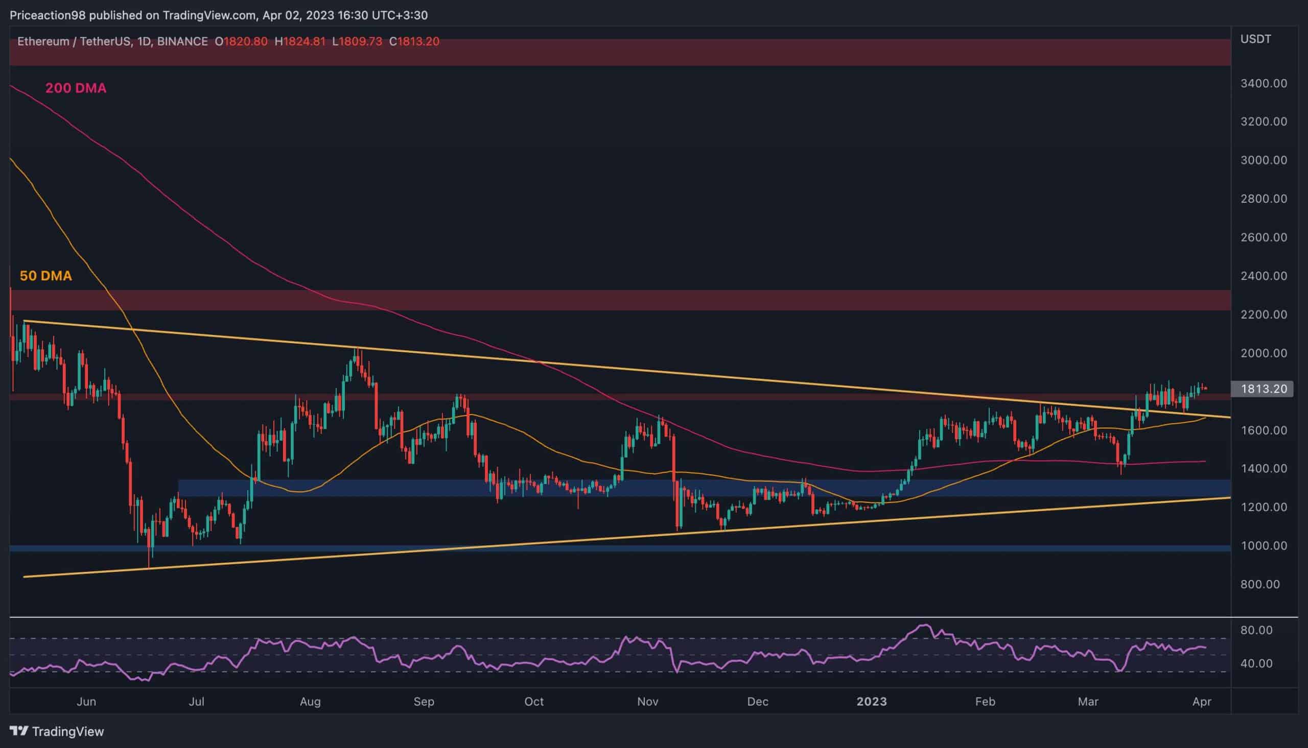1308x748 pixels.
Task: Click the close value C1813.20 in legend
Action: (418, 42)
